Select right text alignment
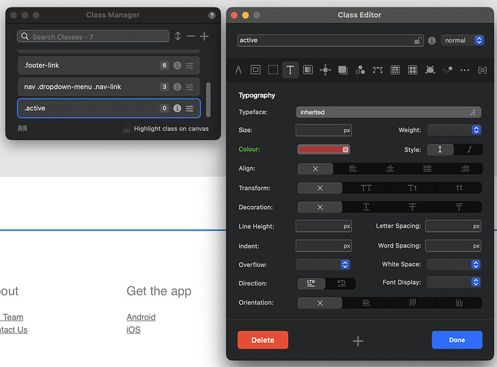 [x=465, y=169]
